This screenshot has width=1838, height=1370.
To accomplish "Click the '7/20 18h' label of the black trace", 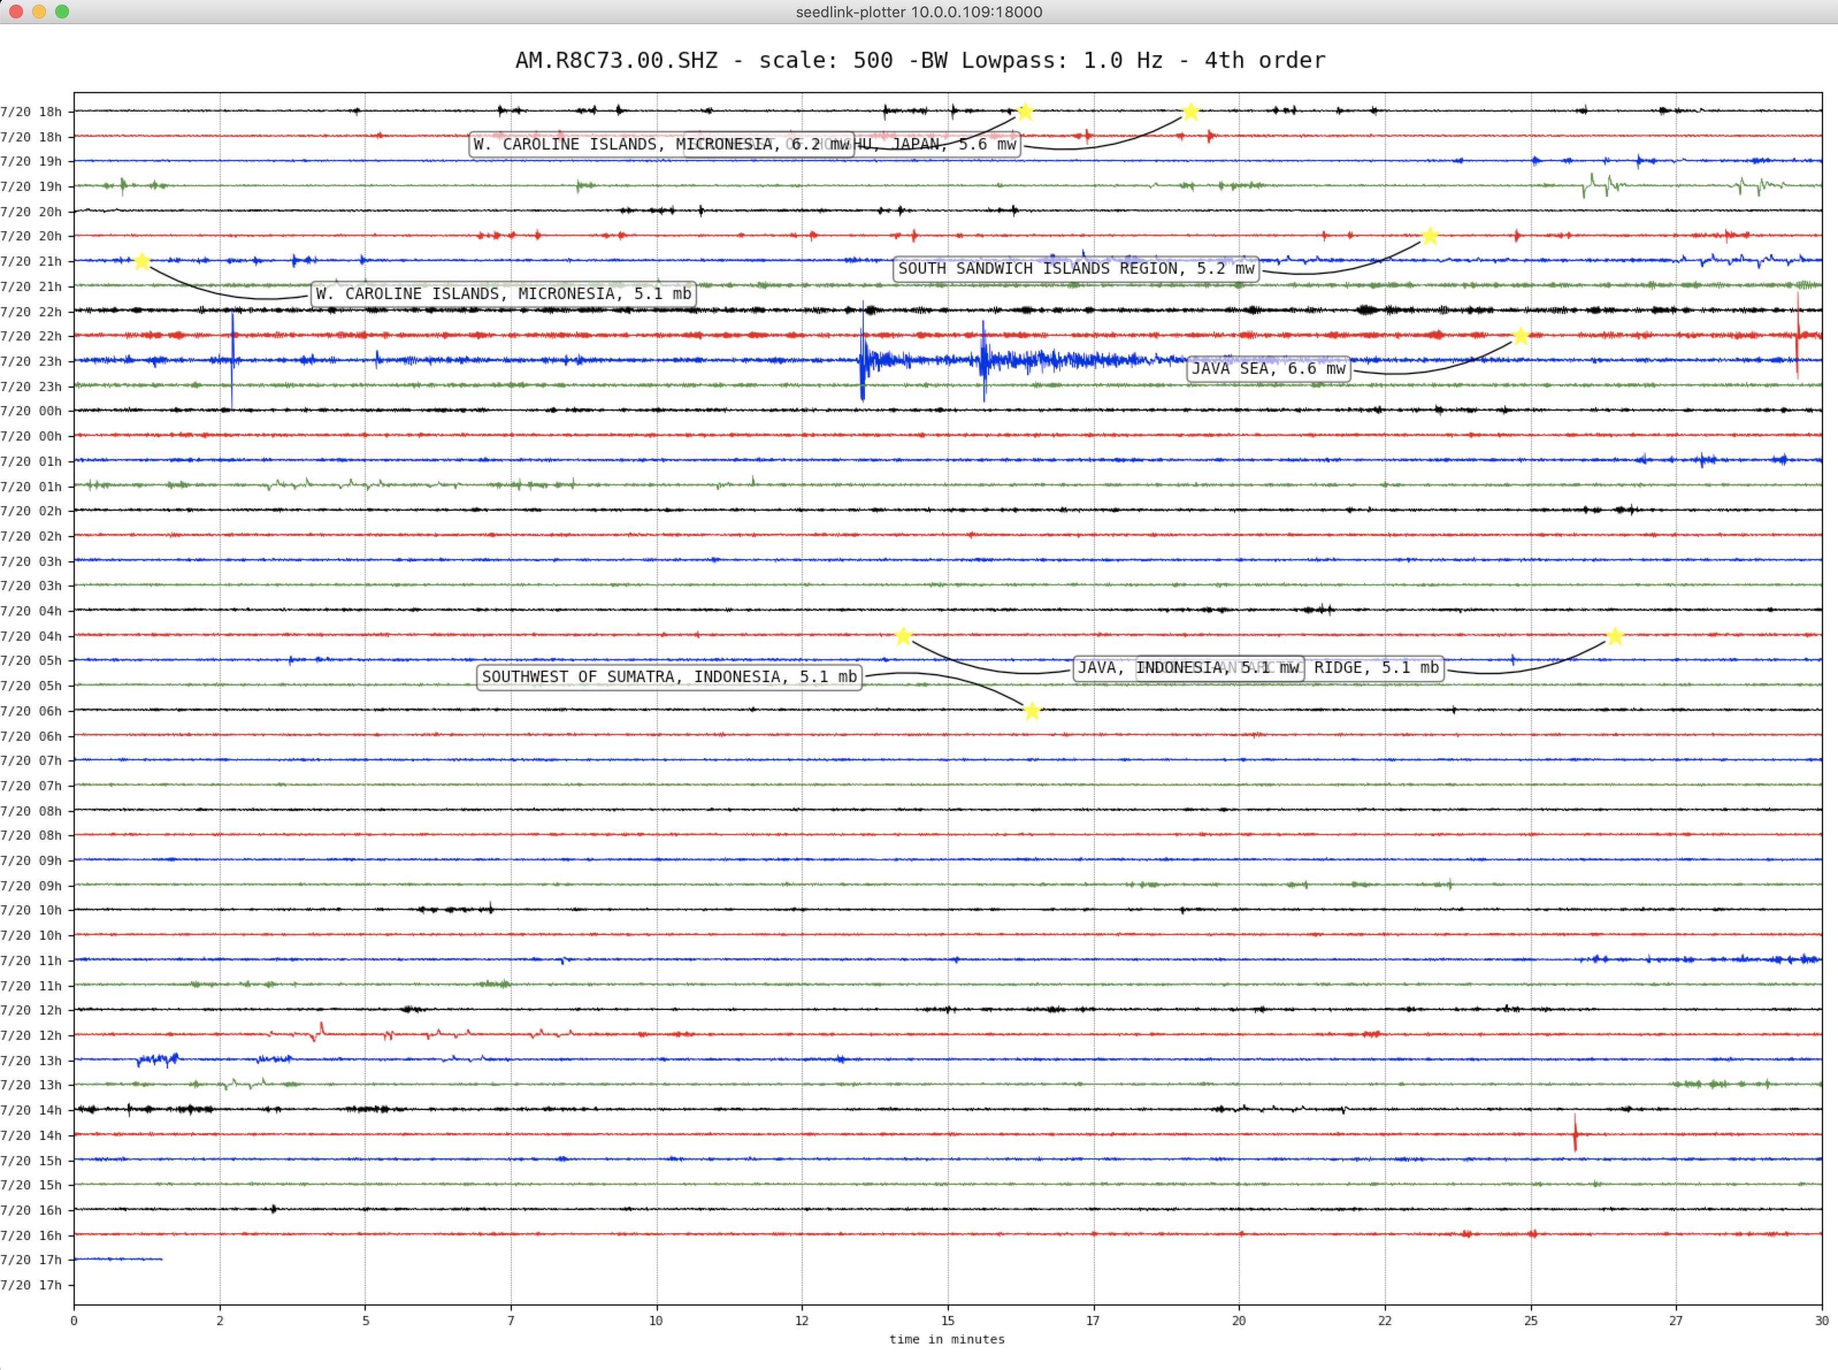I will pyautogui.click(x=32, y=111).
